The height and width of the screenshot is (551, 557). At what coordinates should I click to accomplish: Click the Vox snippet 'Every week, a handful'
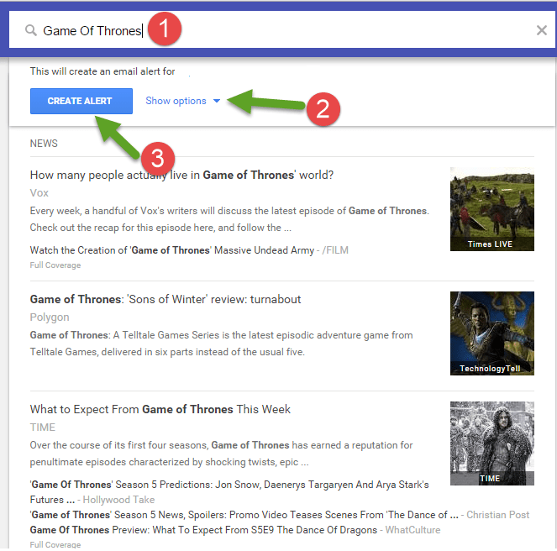229,219
